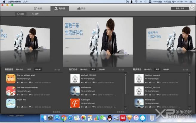Image resolution: width=196 pixels, height=123 pixels.
Task: Click comment bubble icon on Fusion girl row
Action: [93, 107]
